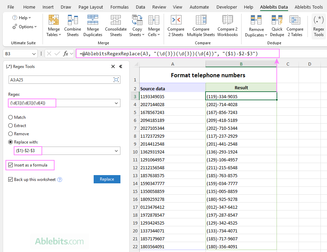Open the Merge Duplicates tool

tap(93, 26)
